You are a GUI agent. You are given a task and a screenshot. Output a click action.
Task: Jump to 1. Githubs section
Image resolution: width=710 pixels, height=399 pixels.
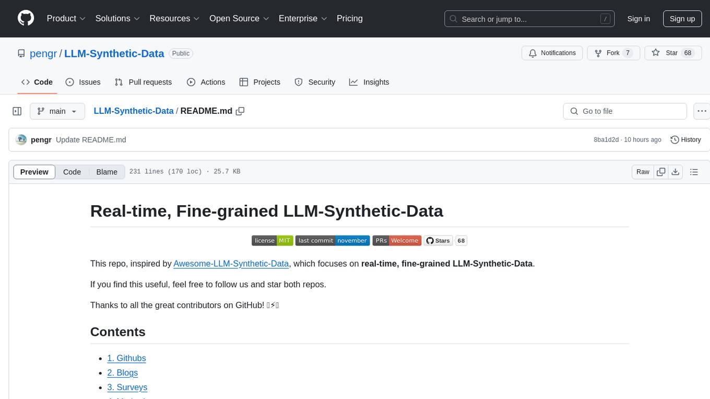click(126, 358)
